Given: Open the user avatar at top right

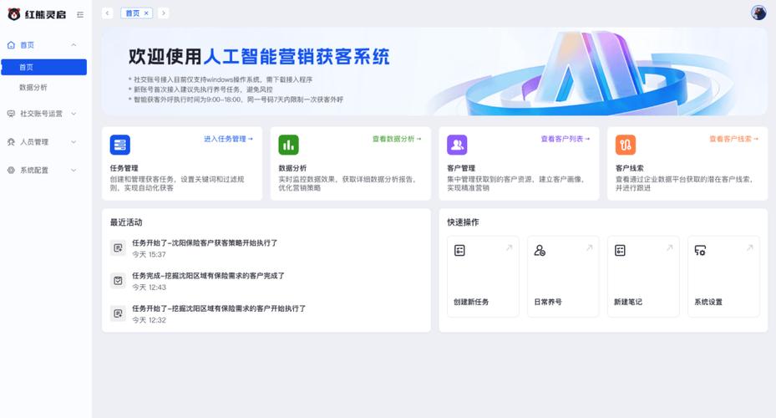Looking at the screenshot, I should coord(758,13).
